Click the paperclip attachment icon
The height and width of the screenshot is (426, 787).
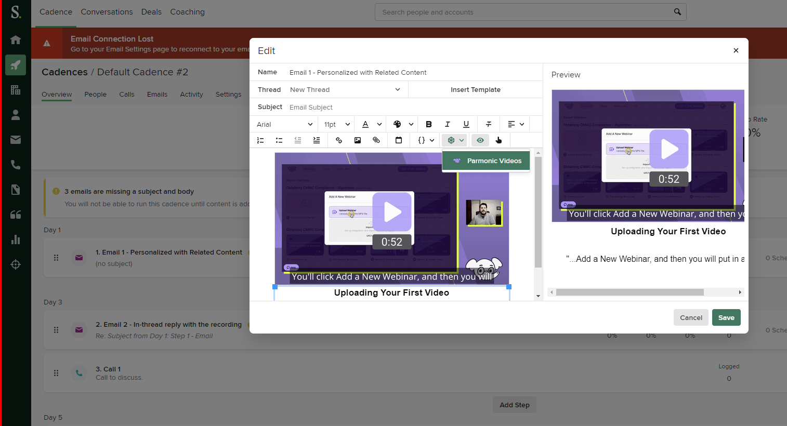click(x=376, y=140)
